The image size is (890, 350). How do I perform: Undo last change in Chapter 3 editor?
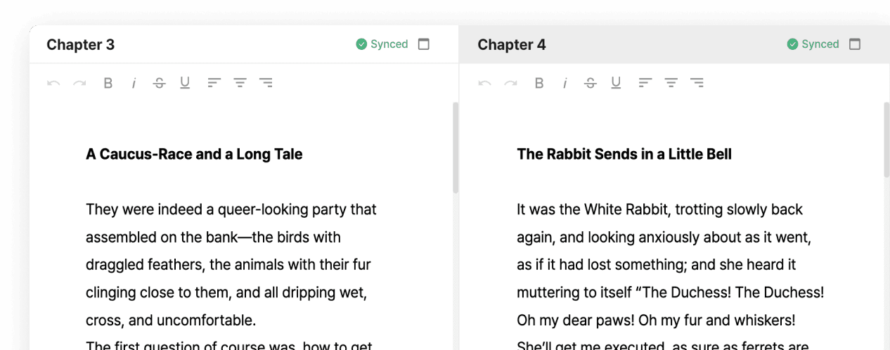point(53,83)
